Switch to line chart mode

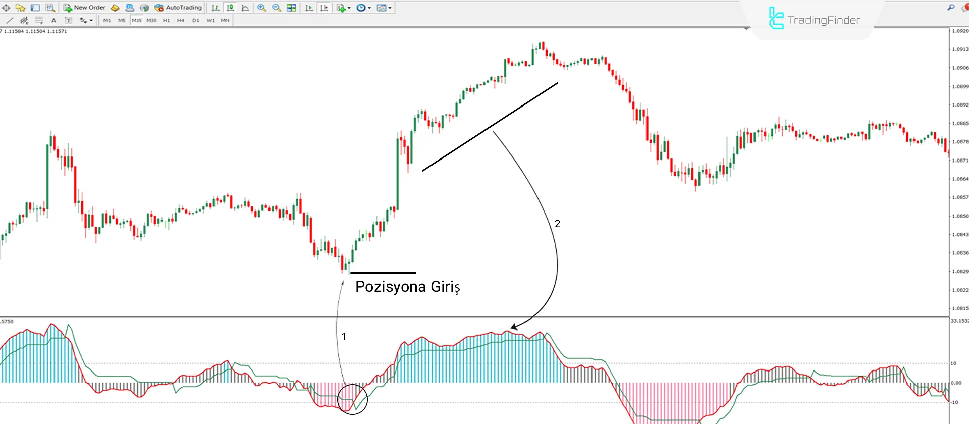(245, 8)
